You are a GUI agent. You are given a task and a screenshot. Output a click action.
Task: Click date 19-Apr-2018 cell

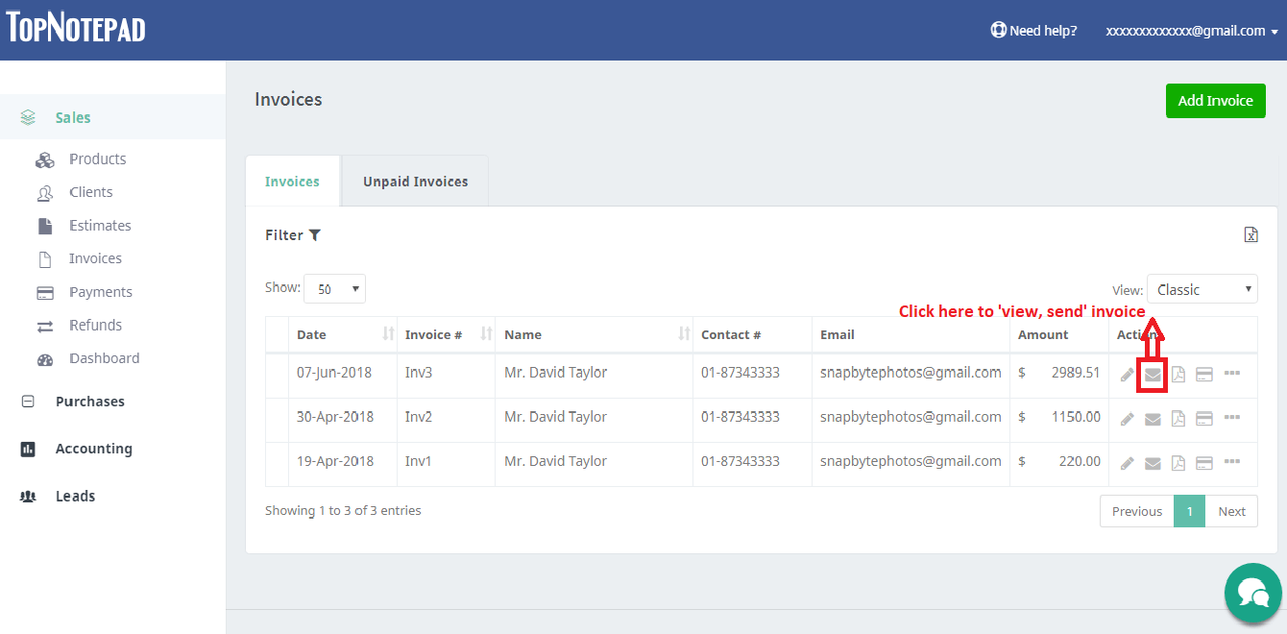(x=343, y=463)
